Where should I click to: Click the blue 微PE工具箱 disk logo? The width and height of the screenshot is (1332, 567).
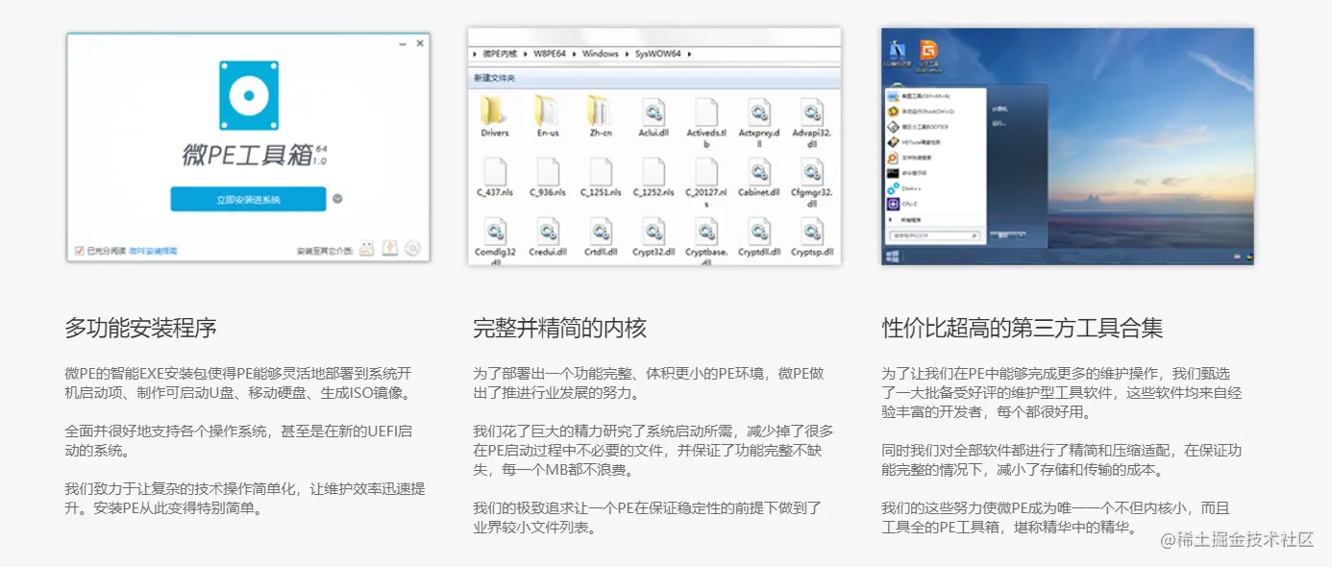[248, 93]
